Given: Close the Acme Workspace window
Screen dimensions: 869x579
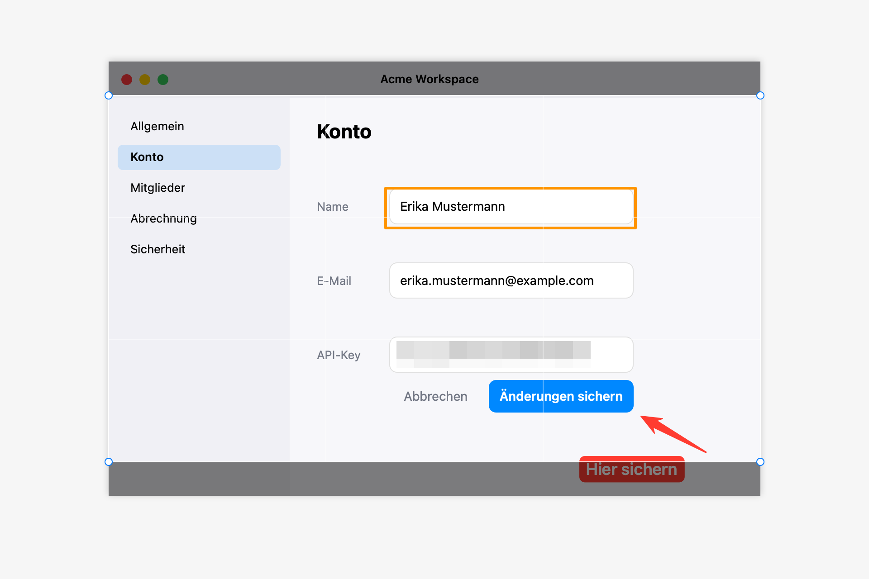Looking at the screenshot, I should point(127,80).
